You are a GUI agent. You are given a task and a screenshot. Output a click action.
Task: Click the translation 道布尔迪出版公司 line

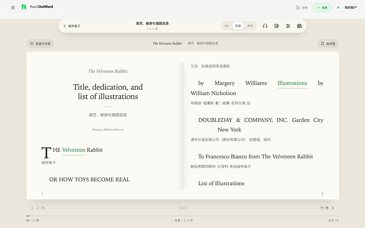pos(231,140)
